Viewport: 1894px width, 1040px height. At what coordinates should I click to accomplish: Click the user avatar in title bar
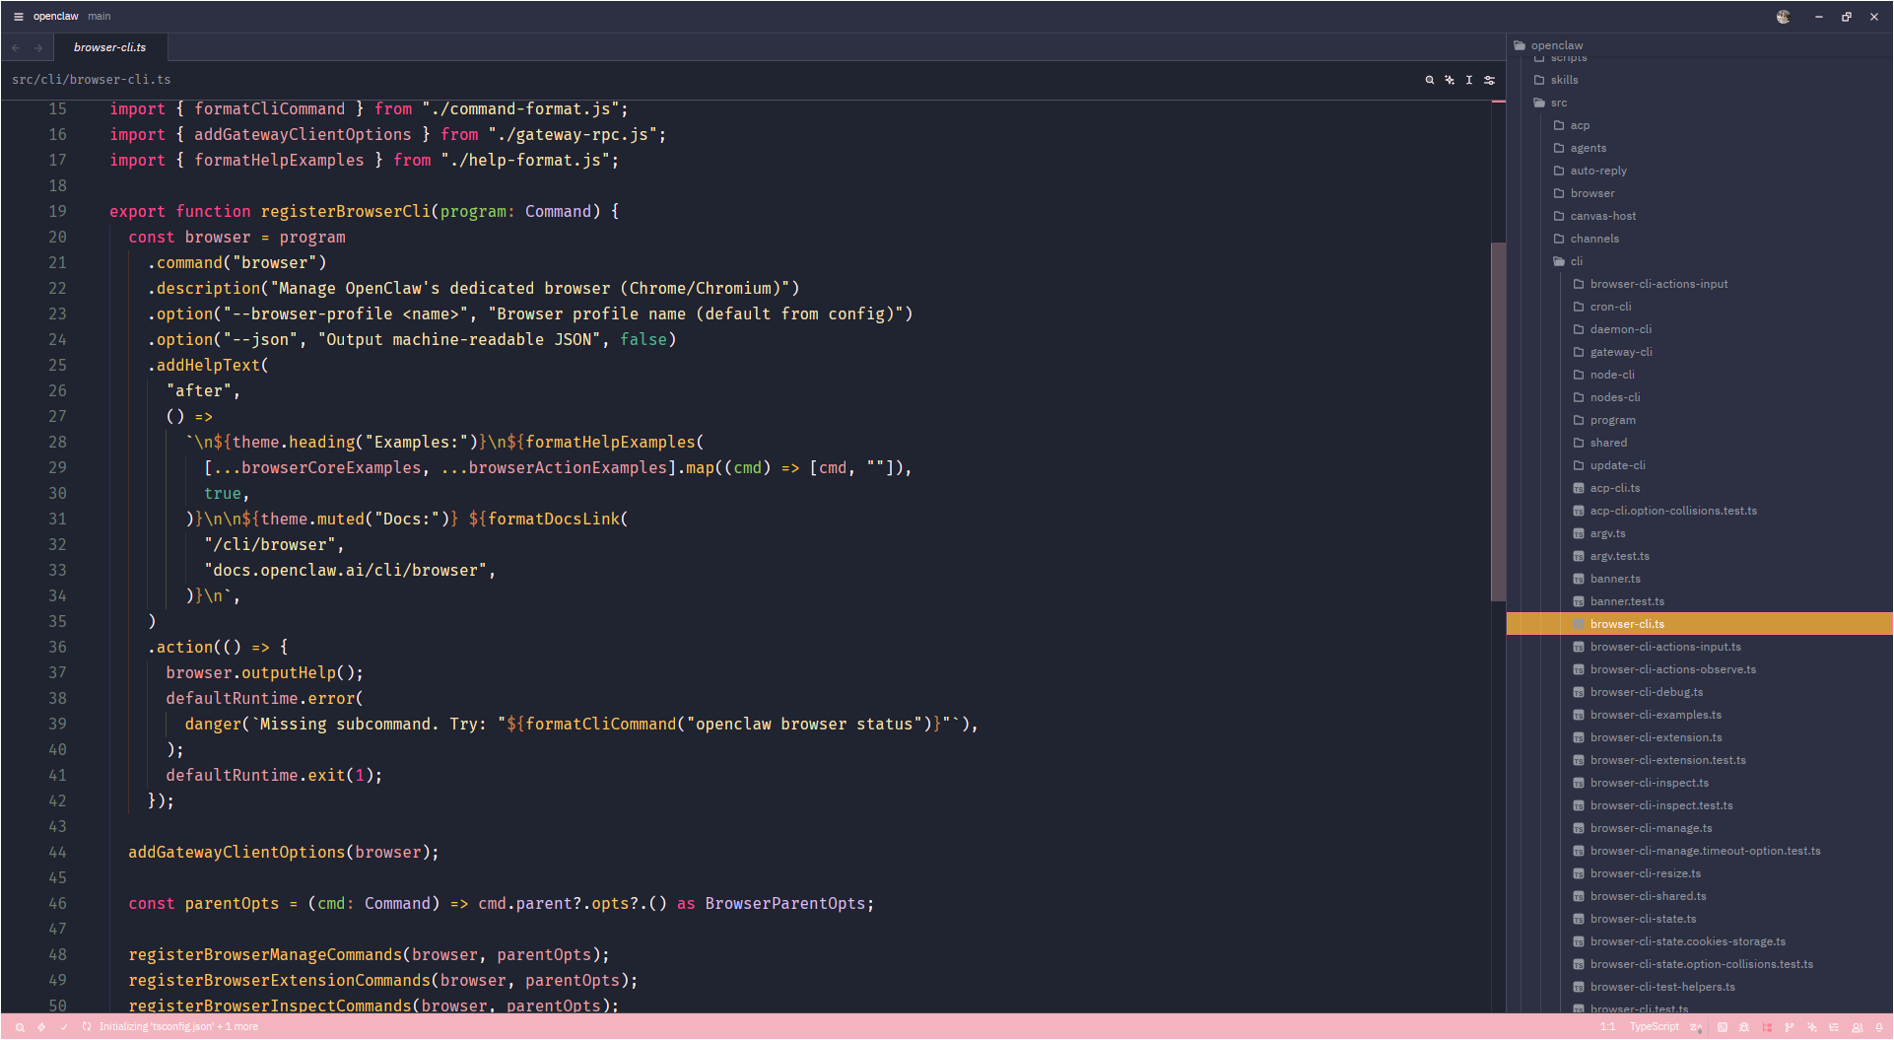click(1784, 17)
